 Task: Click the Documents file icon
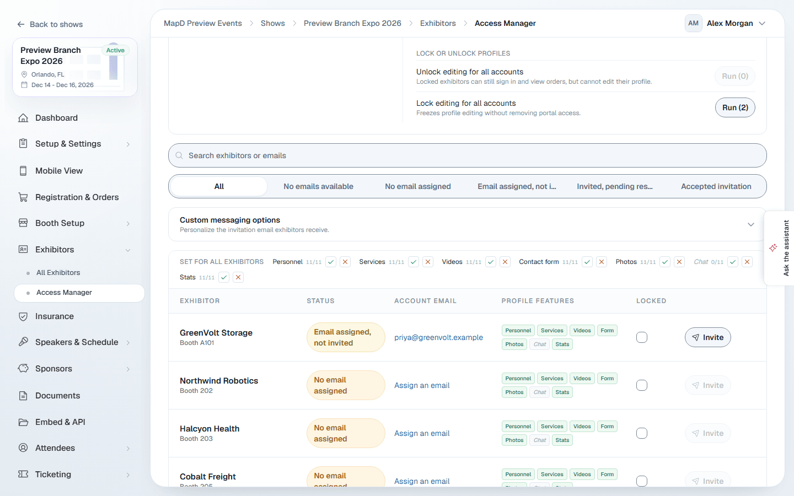(x=23, y=396)
